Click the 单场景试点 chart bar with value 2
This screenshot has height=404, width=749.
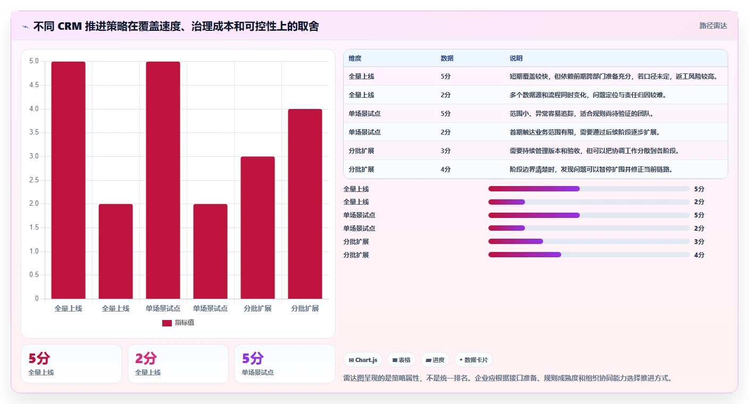click(x=211, y=251)
